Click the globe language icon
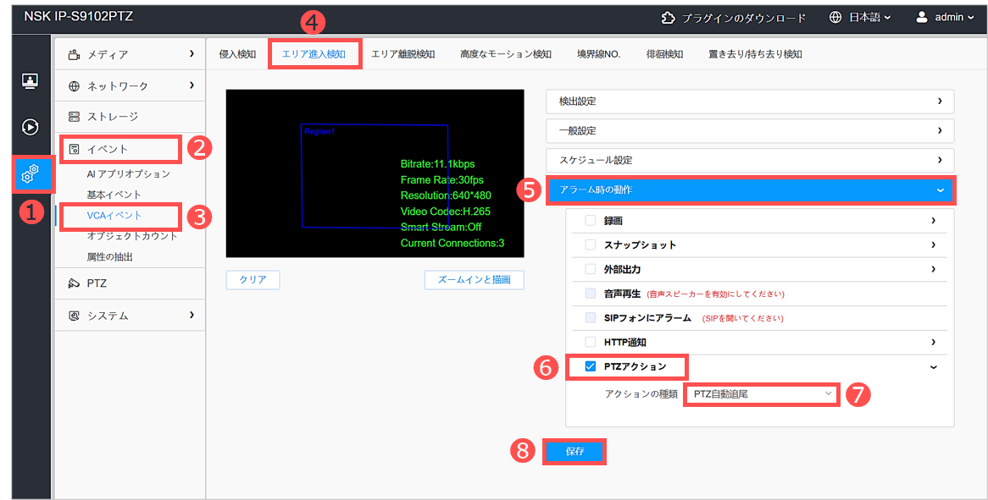The image size is (988, 500). [835, 18]
